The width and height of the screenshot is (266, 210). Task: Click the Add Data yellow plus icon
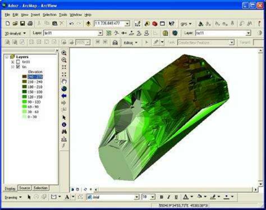pyautogui.click(x=88, y=24)
